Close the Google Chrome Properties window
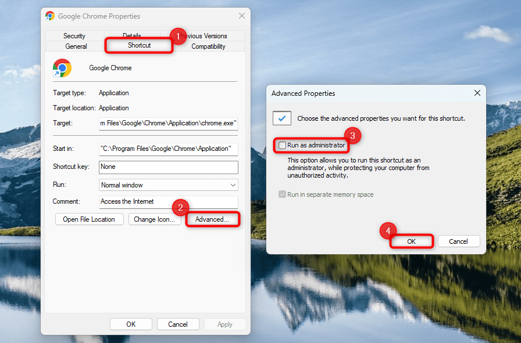The image size is (521, 343). [242, 16]
